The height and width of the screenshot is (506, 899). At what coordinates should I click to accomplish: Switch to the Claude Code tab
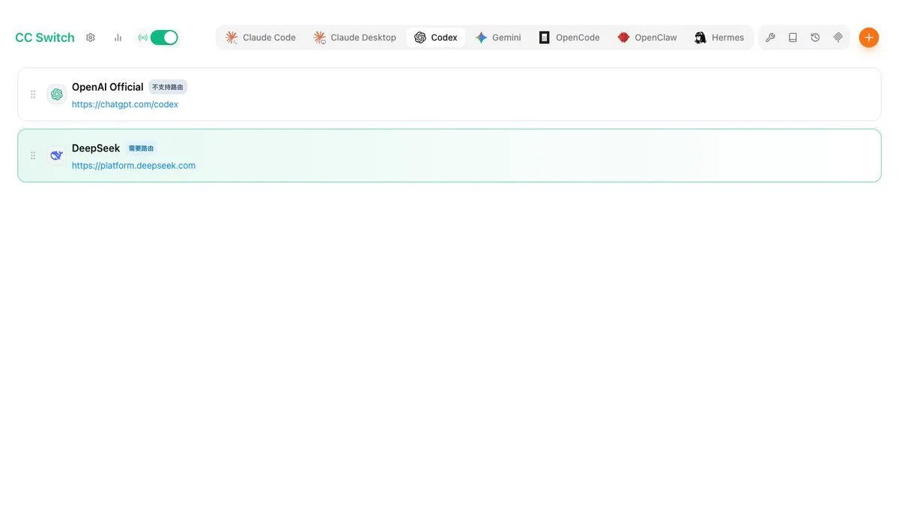click(x=261, y=37)
